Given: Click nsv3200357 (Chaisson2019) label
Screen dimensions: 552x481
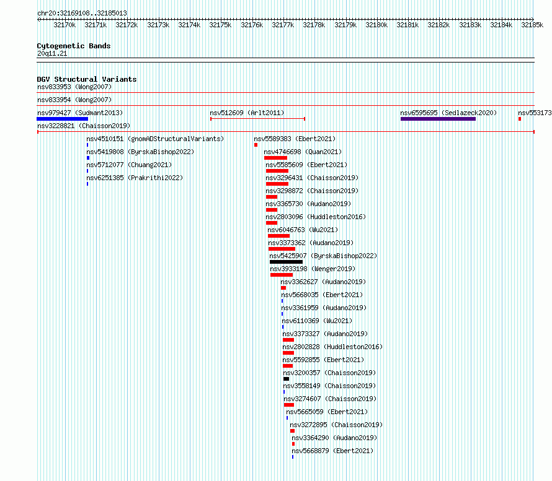Looking at the screenshot, I should point(329,373).
